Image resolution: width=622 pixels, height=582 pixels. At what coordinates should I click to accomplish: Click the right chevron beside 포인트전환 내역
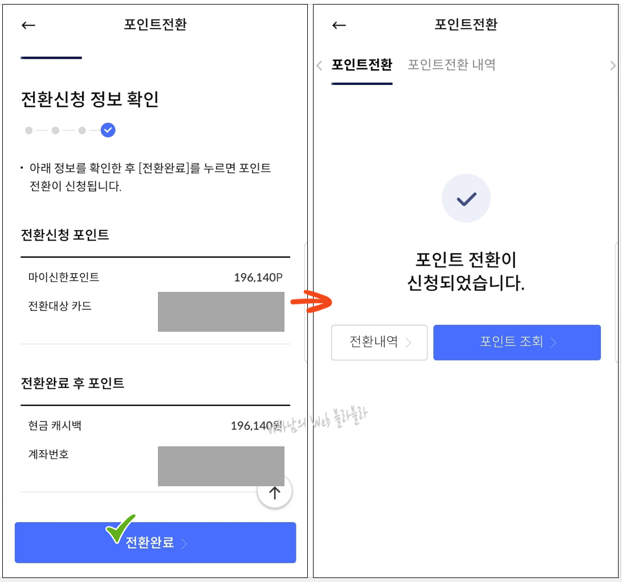(x=614, y=66)
